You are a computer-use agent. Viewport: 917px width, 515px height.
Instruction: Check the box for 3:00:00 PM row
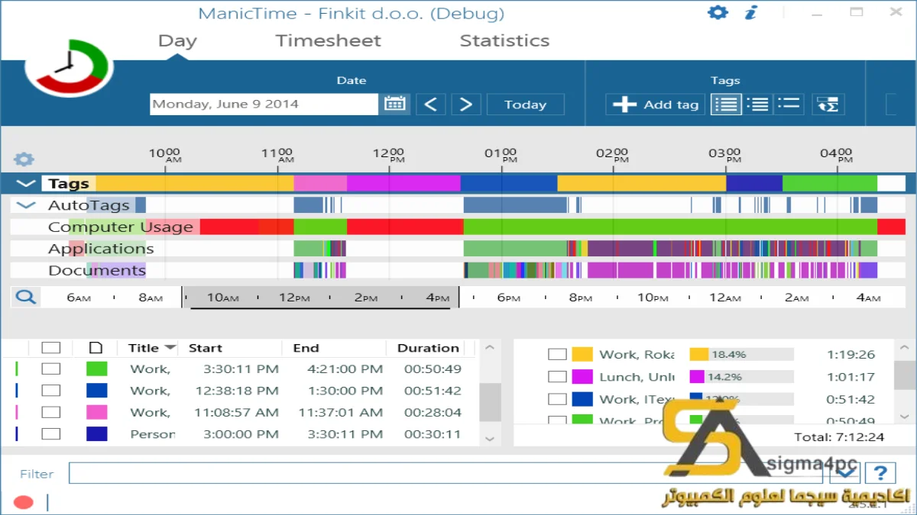(x=50, y=434)
